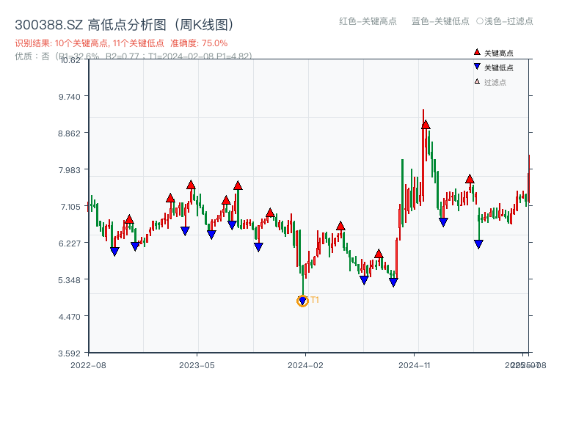Viewport: 587px width, 440px height.
Task: Click the rightmost red key-high triangle
Action: click(x=470, y=179)
